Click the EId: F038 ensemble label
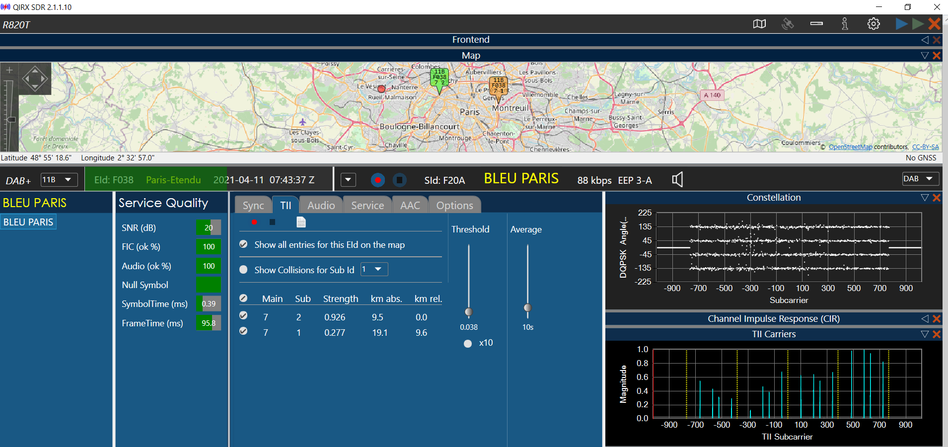 tap(114, 180)
